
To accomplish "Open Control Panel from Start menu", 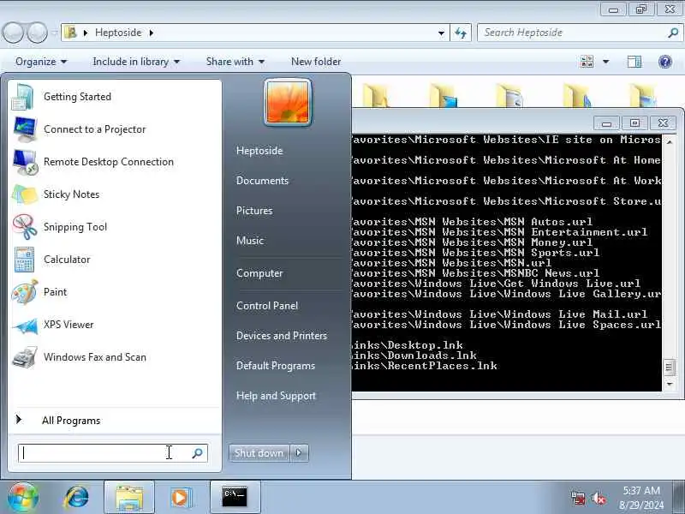I will tap(267, 306).
